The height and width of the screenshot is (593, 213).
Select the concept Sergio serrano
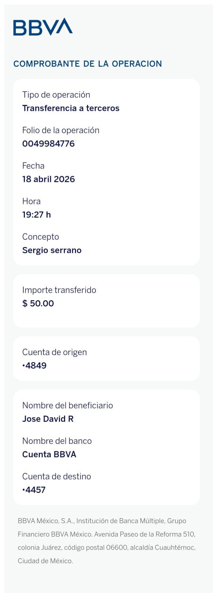click(52, 250)
